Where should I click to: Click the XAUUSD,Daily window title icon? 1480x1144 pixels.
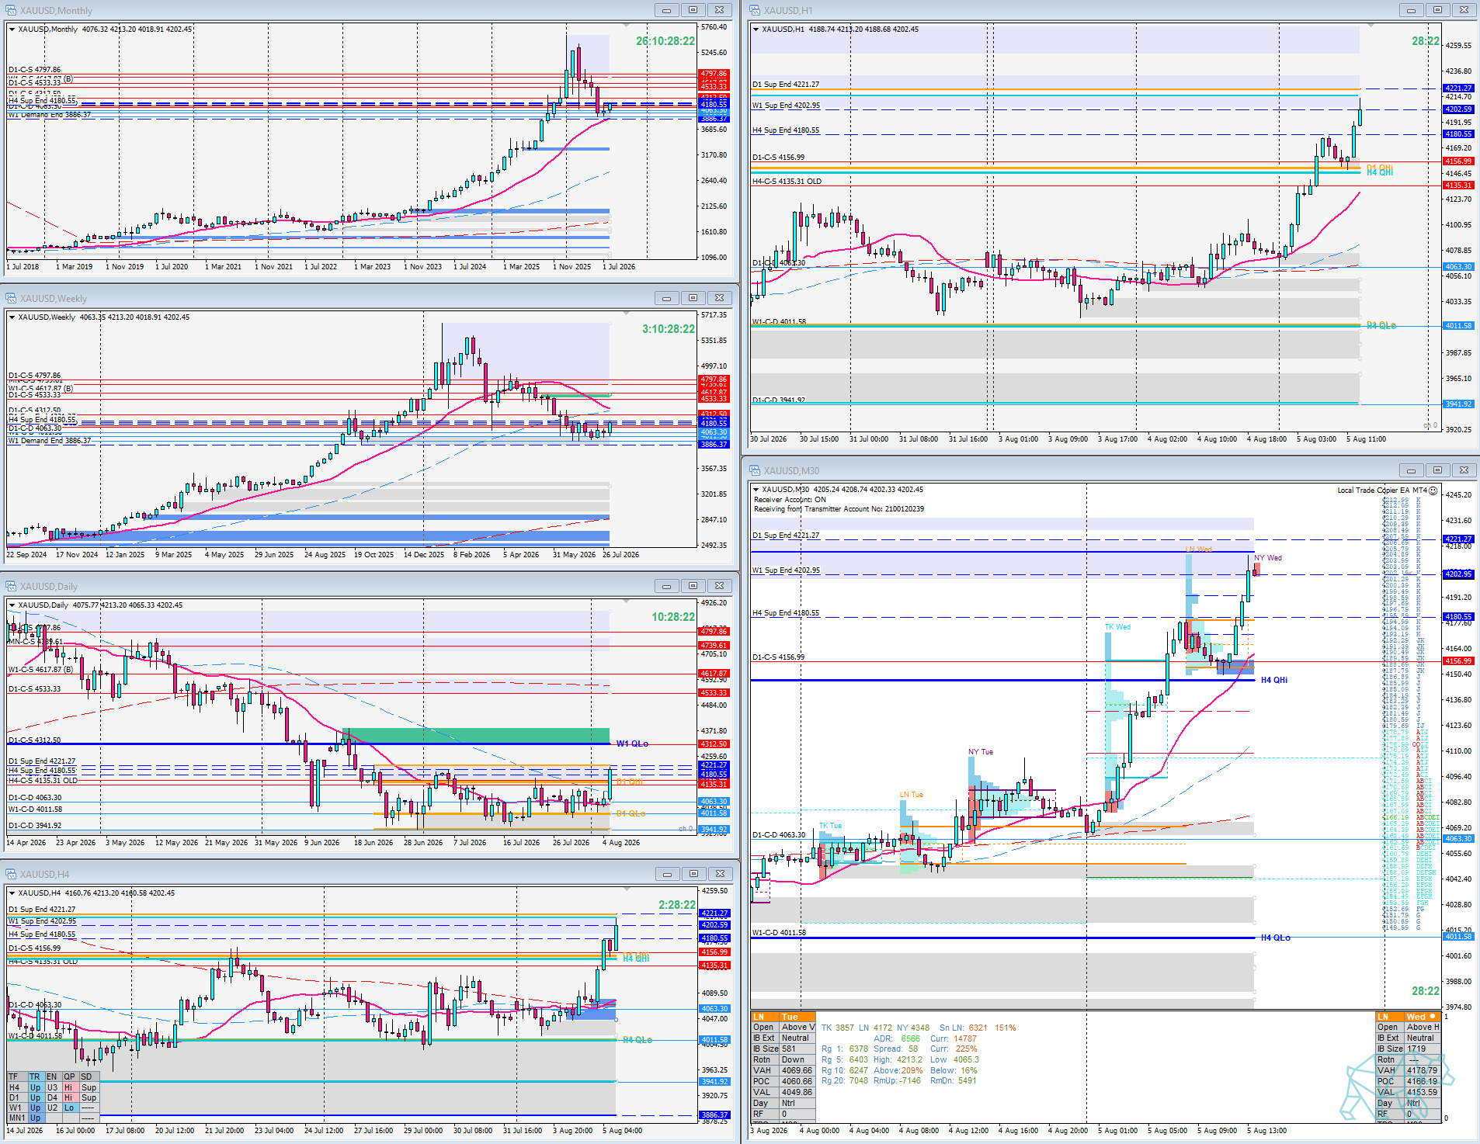[x=11, y=586]
